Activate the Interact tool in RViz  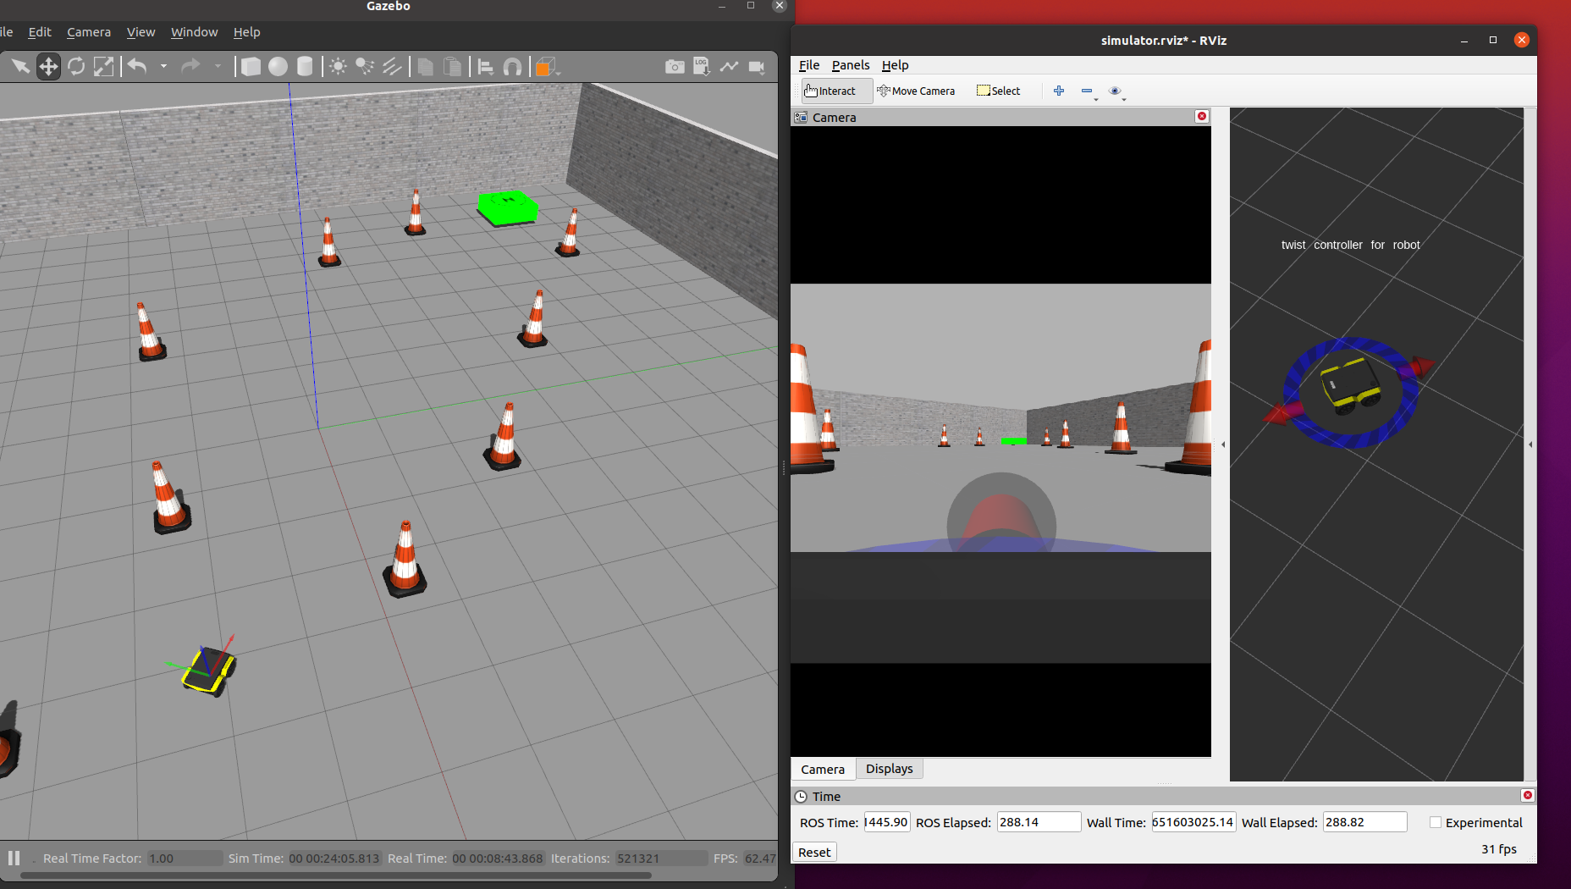[835, 91]
